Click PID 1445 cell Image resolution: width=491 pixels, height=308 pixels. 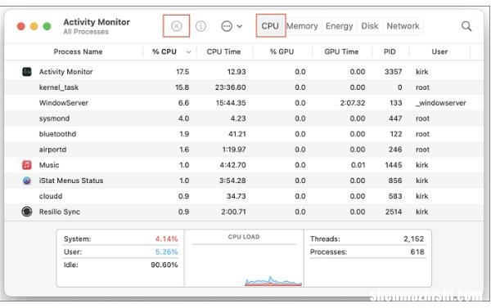[x=394, y=165]
